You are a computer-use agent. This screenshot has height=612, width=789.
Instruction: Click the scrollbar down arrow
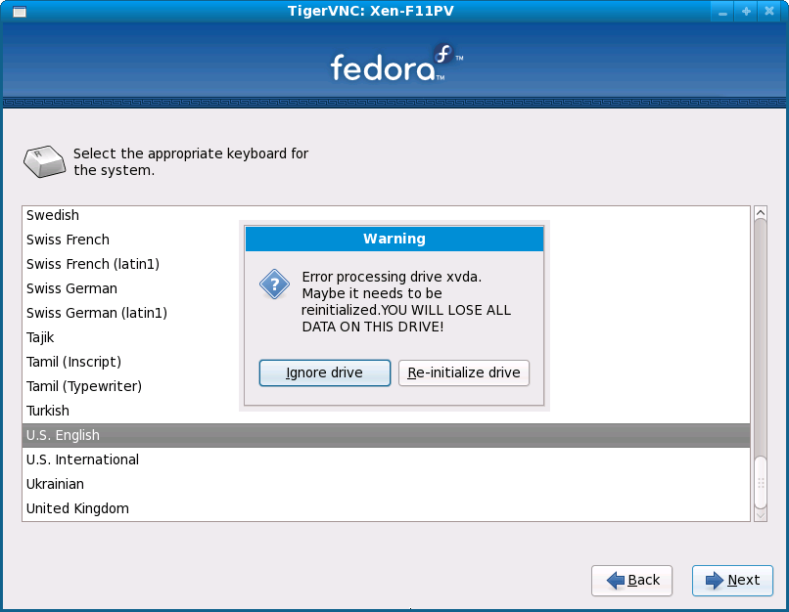pos(760,512)
